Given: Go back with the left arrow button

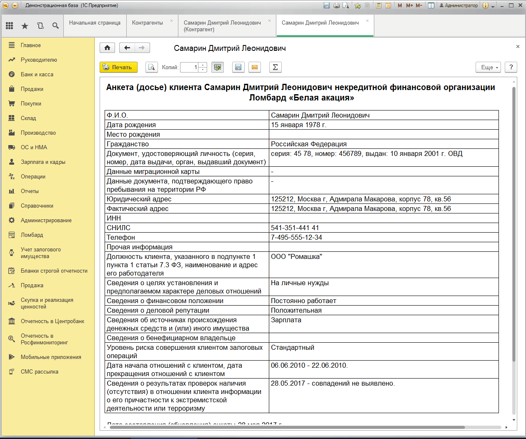Looking at the screenshot, I should tap(127, 48).
